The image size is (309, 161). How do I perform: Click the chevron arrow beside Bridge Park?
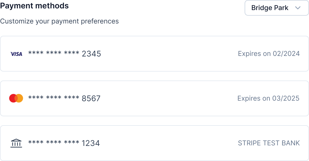[x=298, y=8]
